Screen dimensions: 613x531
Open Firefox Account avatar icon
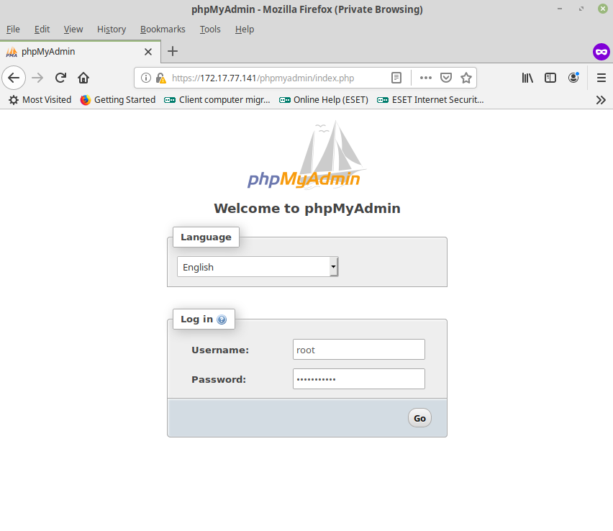[x=573, y=78]
